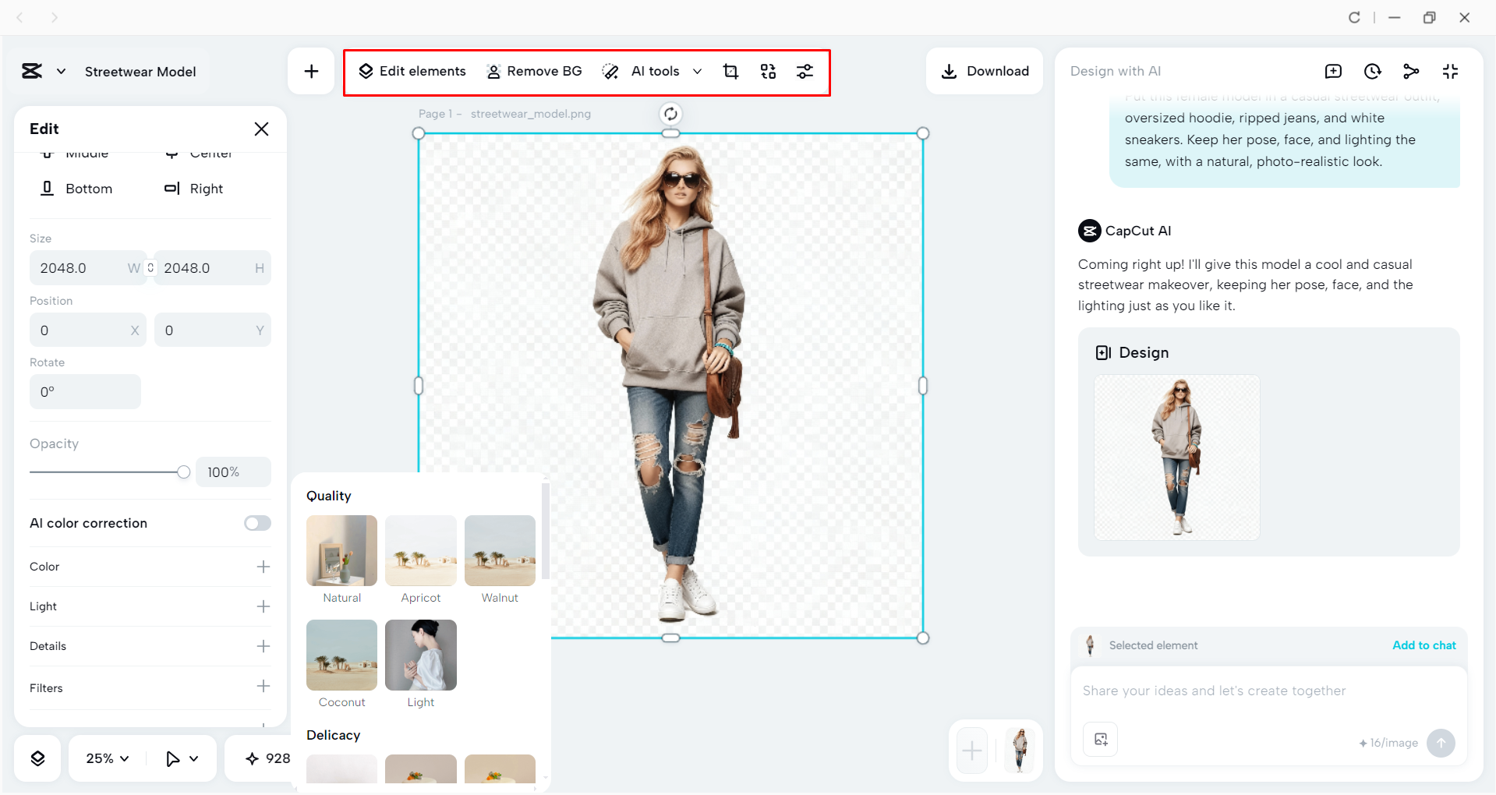Image resolution: width=1496 pixels, height=795 pixels.
Task: Click the 100% opacity value field
Action: (x=233, y=472)
